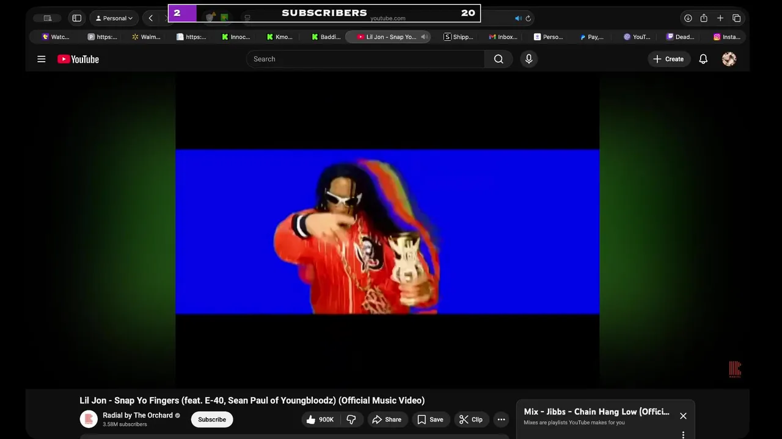Focus the YouTube Search field

(x=365, y=59)
